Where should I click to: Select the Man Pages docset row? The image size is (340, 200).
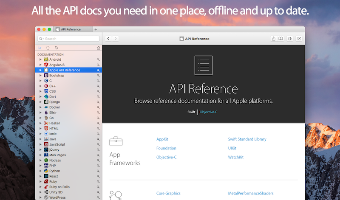[68, 155]
